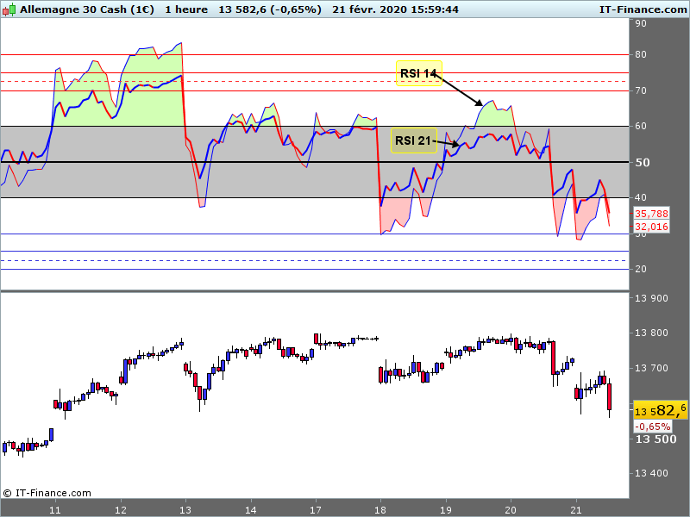Screen dimensions: 690x517
Task: Select date 21 on the time axis
Action: click(x=576, y=509)
